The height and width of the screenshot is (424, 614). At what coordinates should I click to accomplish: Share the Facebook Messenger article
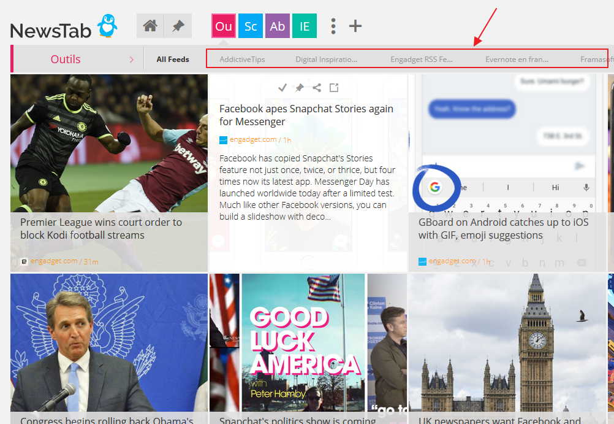point(317,88)
